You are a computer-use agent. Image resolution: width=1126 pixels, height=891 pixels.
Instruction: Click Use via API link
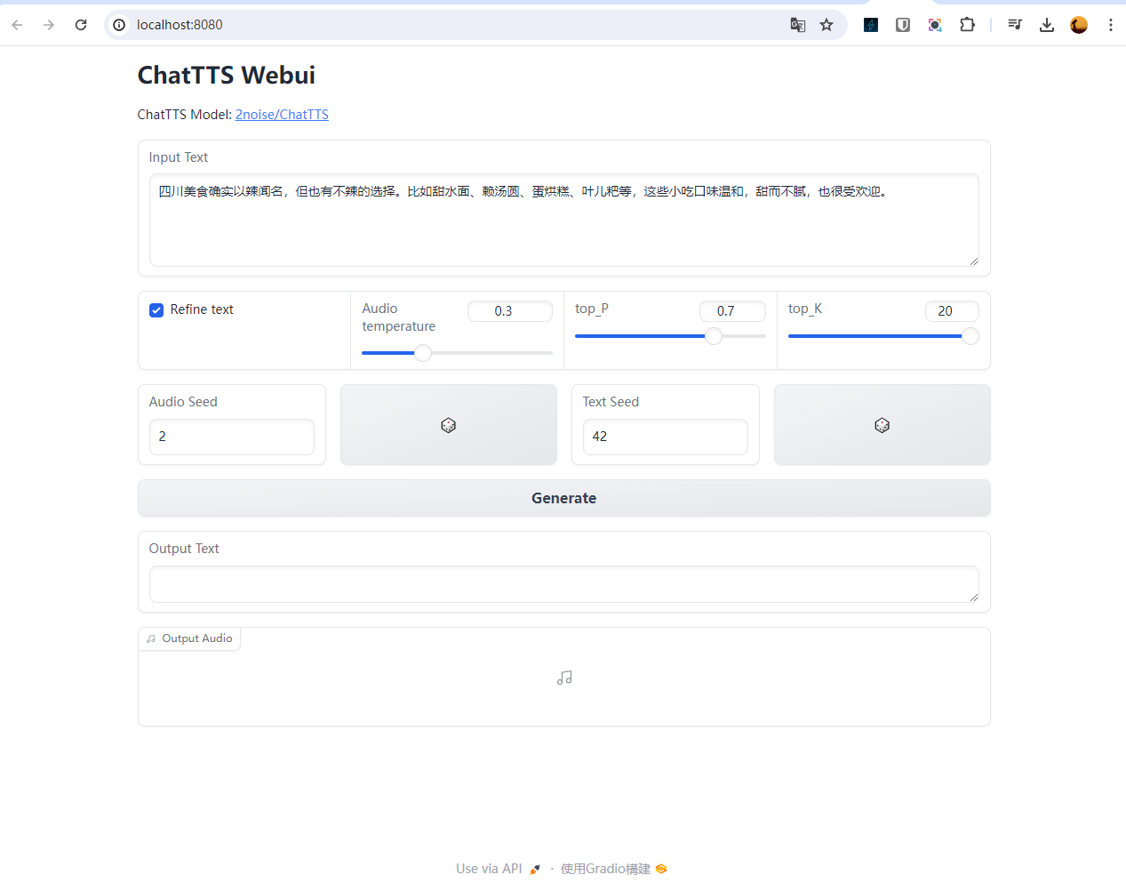tap(499, 869)
